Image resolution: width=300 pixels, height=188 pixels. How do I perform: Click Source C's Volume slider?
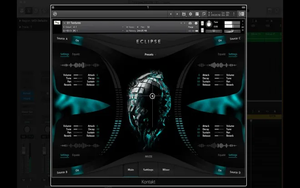pyautogui.click(x=219, y=75)
